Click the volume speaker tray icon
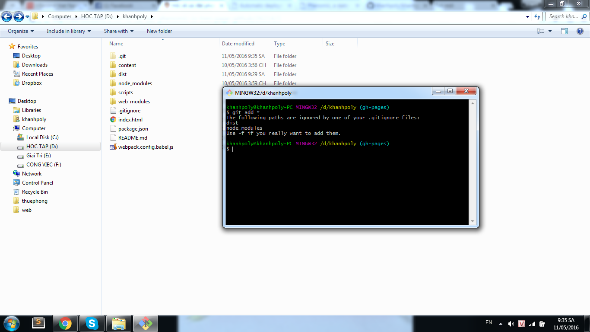Viewport: 590px width, 332px height. [x=511, y=324]
